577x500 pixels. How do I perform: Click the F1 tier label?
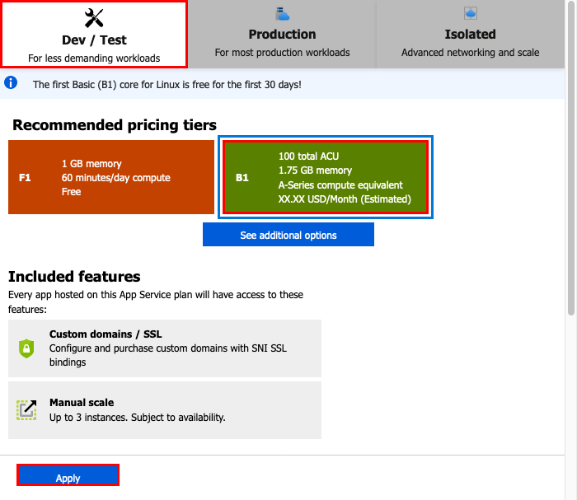click(x=25, y=178)
